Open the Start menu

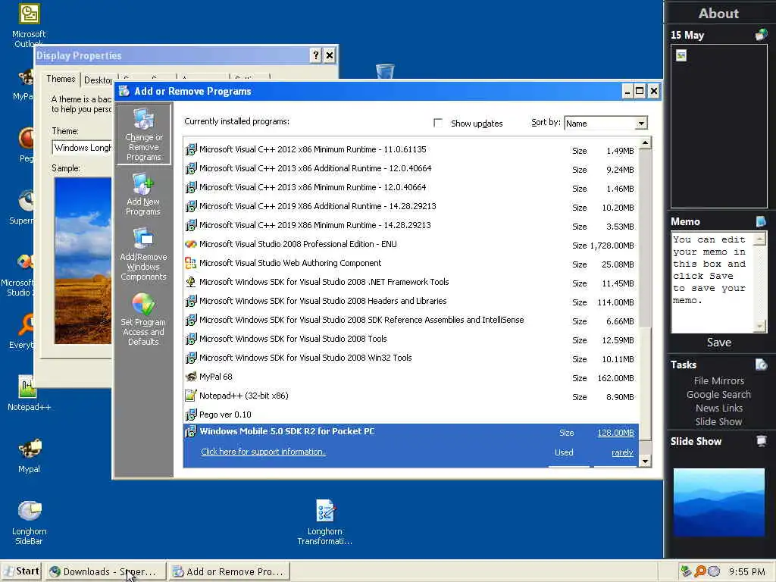point(22,571)
